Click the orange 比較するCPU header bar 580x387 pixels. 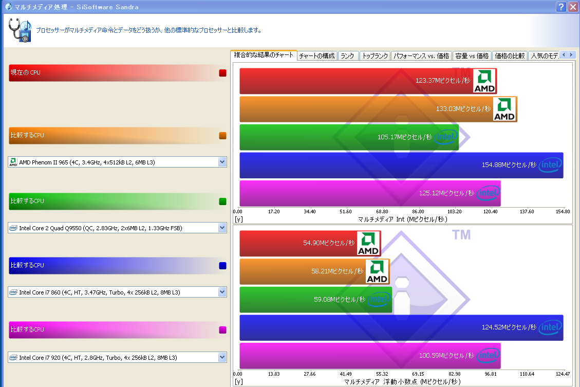pyautogui.click(x=118, y=136)
